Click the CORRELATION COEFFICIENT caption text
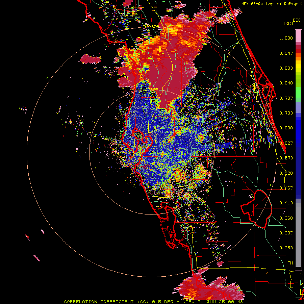 pos(99,302)
